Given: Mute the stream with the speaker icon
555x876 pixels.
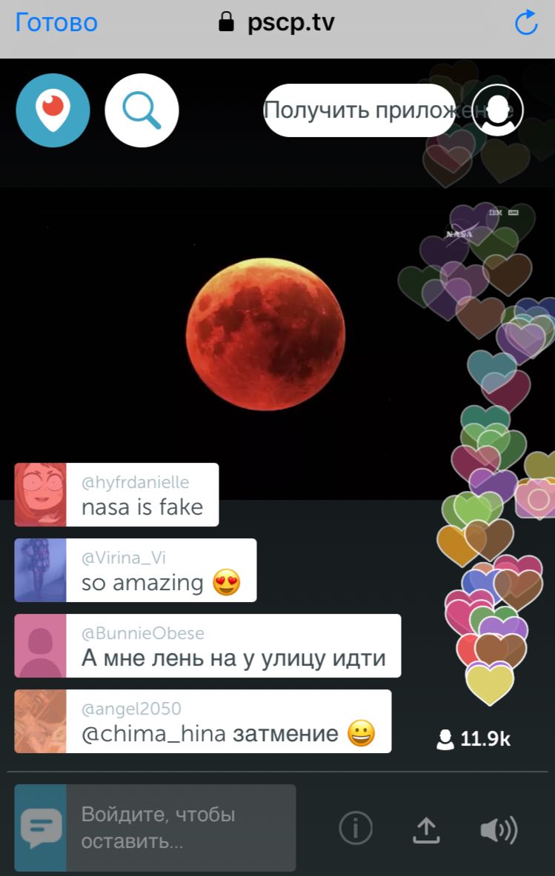Looking at the screenshot, I should click(499, 829).
